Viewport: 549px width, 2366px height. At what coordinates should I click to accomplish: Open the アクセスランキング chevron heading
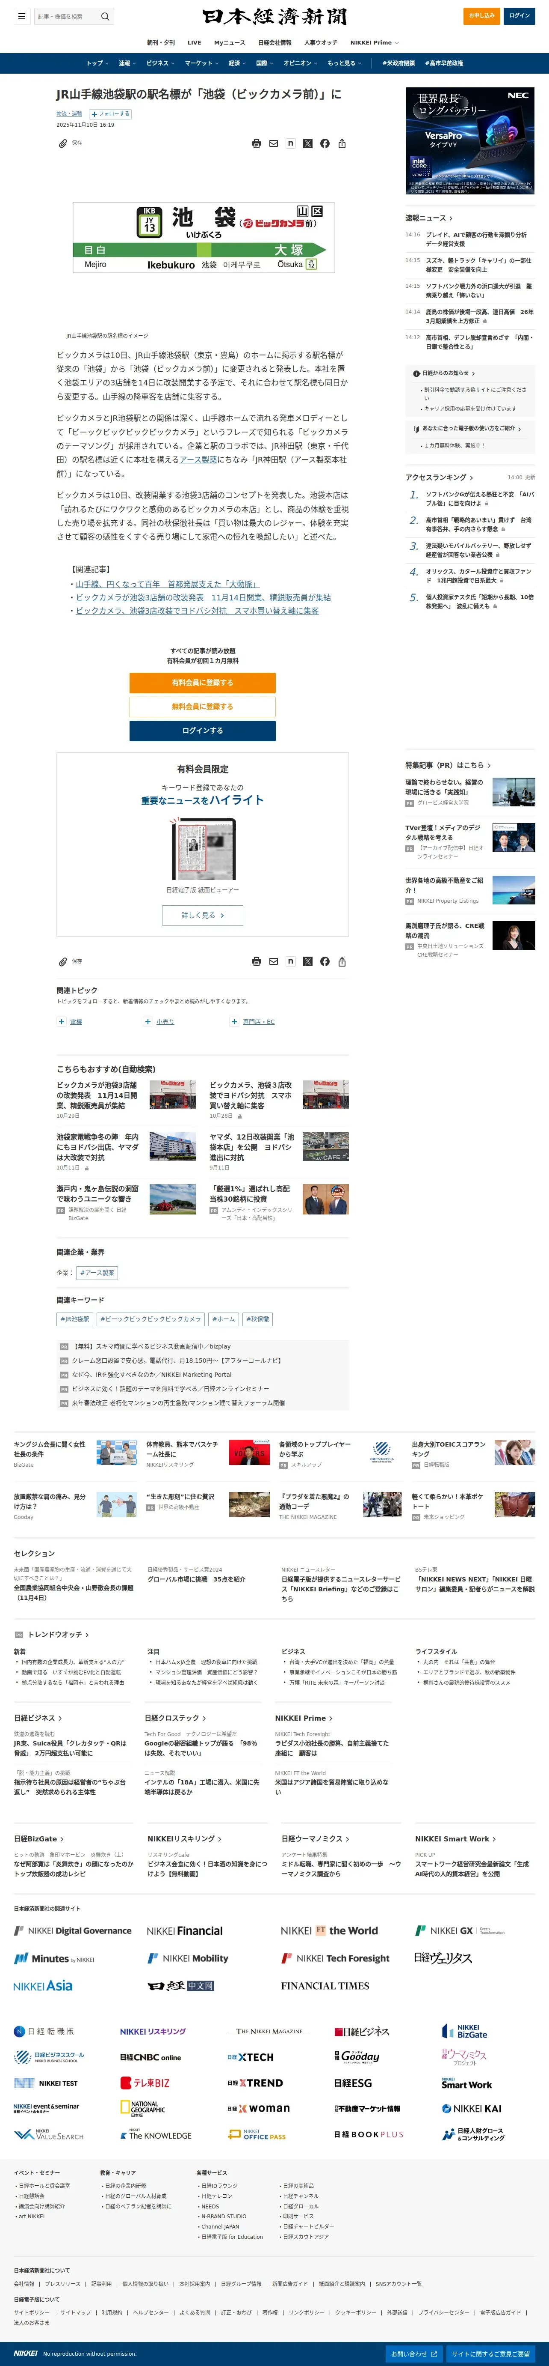coord(440,477)
